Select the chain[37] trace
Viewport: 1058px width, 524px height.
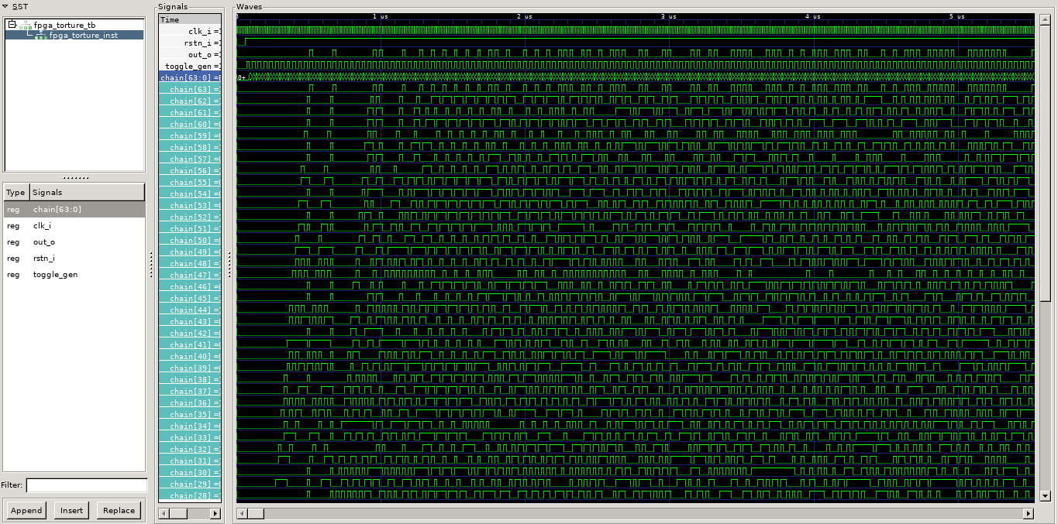point(190,391)
